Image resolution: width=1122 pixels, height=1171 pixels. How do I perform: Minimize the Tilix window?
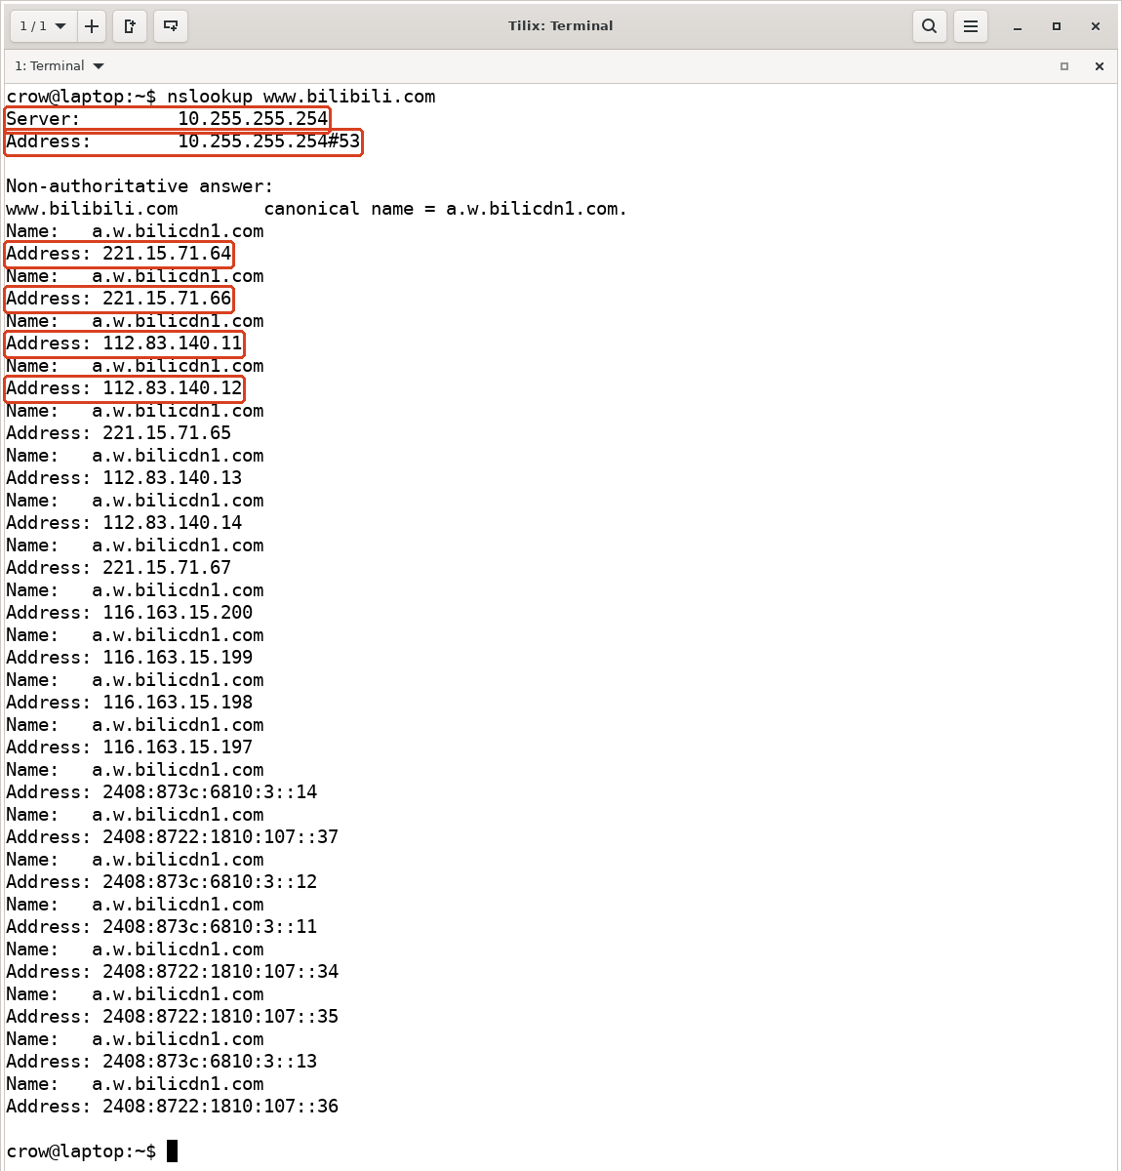click(1018, 26)
